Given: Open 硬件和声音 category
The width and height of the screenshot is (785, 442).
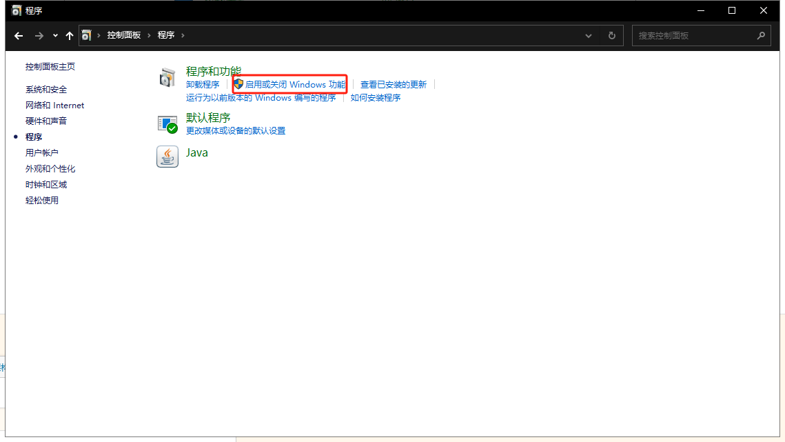Looking at the screenshot, I should tap(46, 121).
